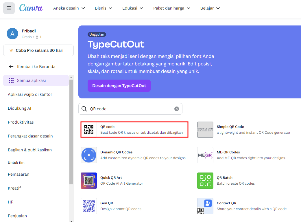Clear the QR code search field
Screen dimensions: 301x222
click(177, 109)
